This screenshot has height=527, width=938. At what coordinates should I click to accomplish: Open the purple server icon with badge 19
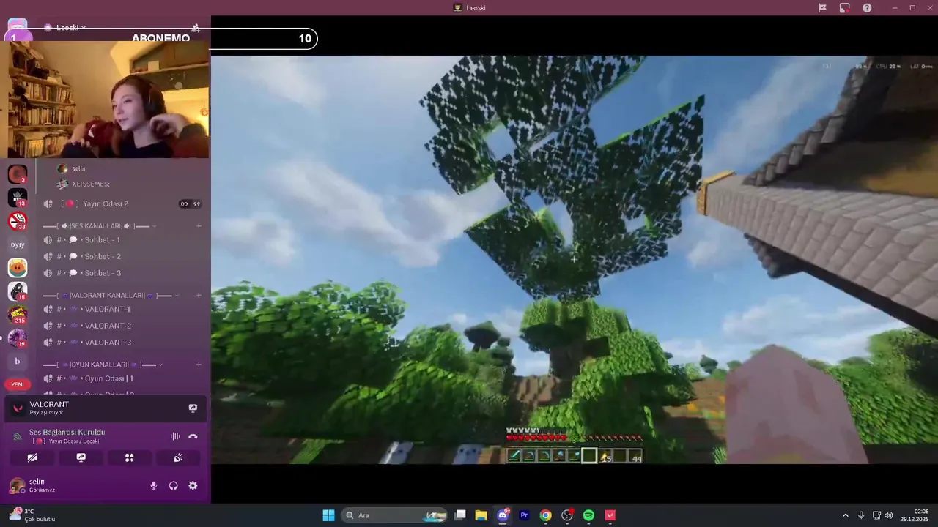point(18,338)
